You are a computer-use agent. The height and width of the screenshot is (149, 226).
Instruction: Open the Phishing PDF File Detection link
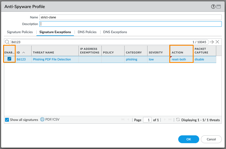(x=52, y=59)
